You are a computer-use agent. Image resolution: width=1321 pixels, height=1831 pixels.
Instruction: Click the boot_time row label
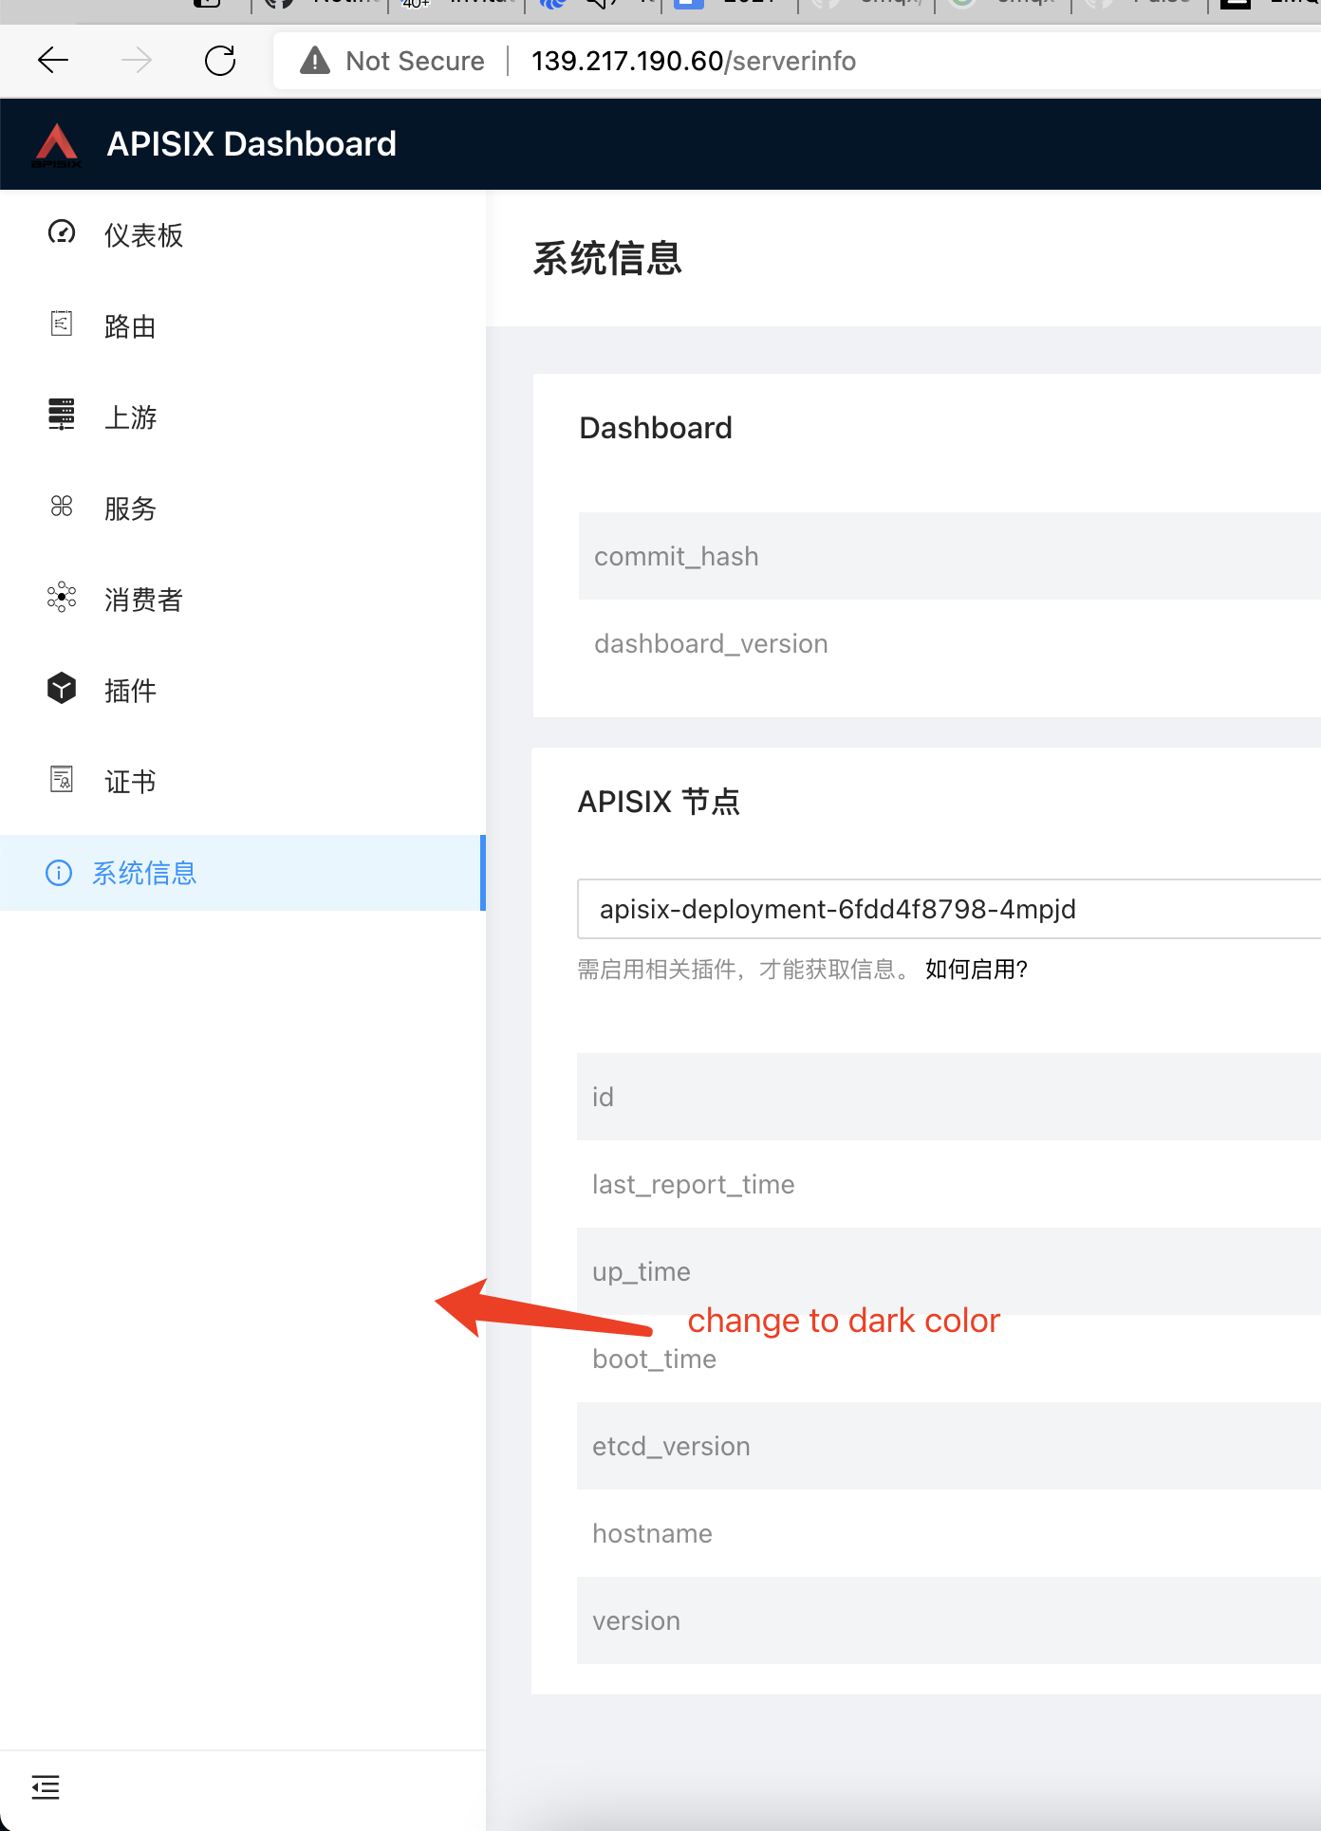(654, 1359)
